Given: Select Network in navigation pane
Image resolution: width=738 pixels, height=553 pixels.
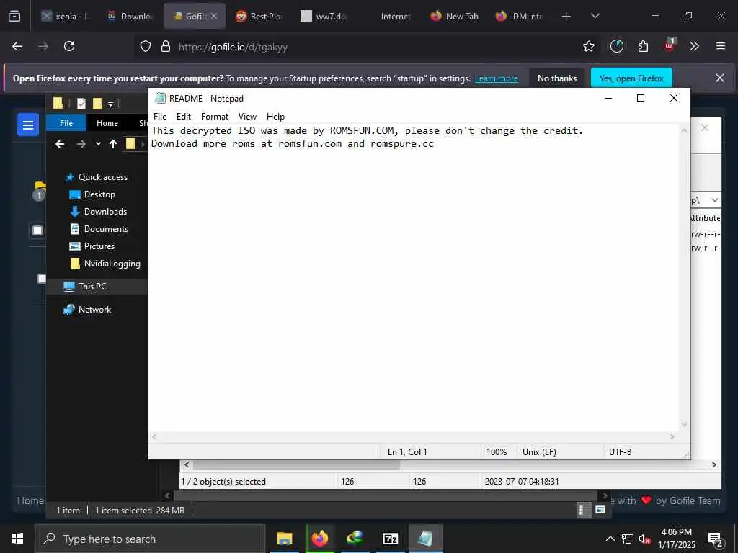Looking at the screenshot, I should [94, 310].
